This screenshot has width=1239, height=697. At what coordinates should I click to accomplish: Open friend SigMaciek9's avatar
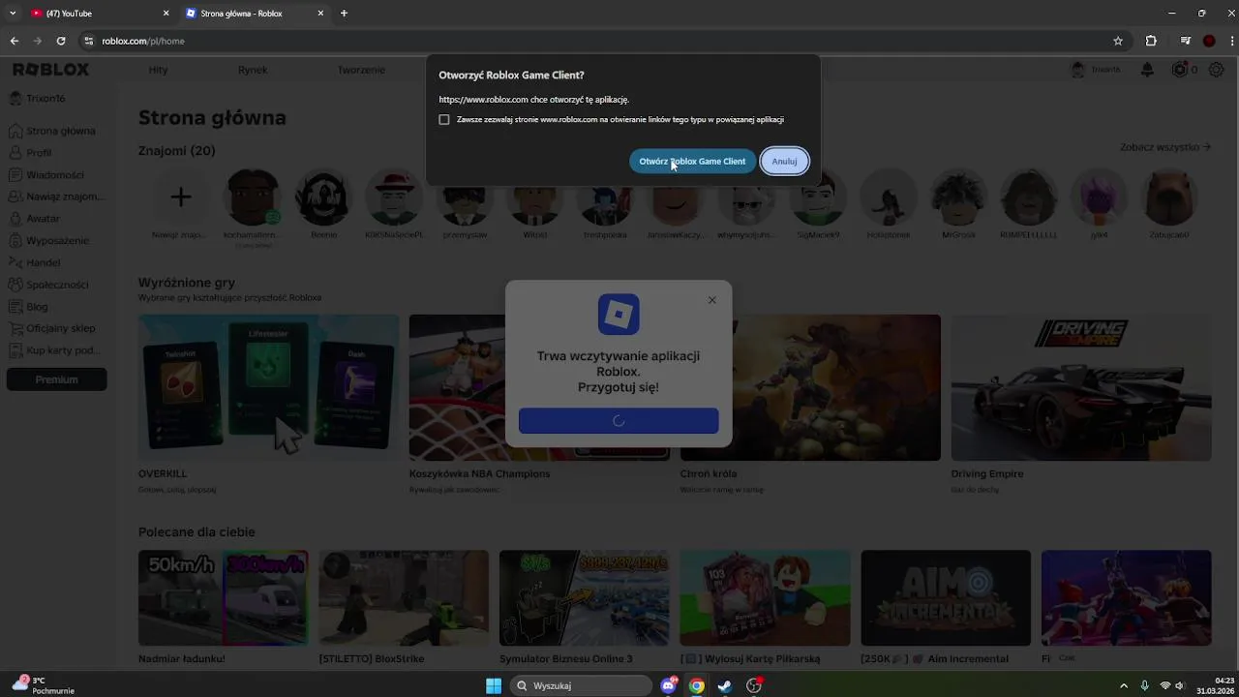click(818, 197)
